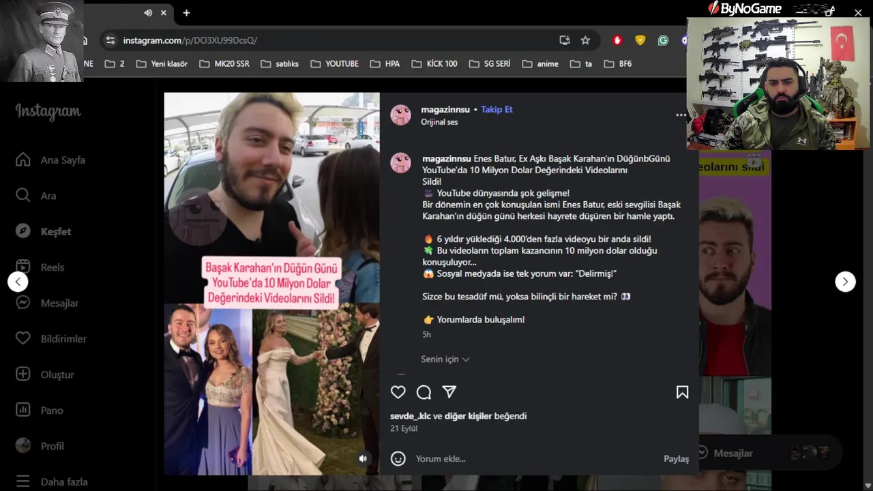
Task: Click magazinnsu avatar beside the caption
Action: point(400,163)
